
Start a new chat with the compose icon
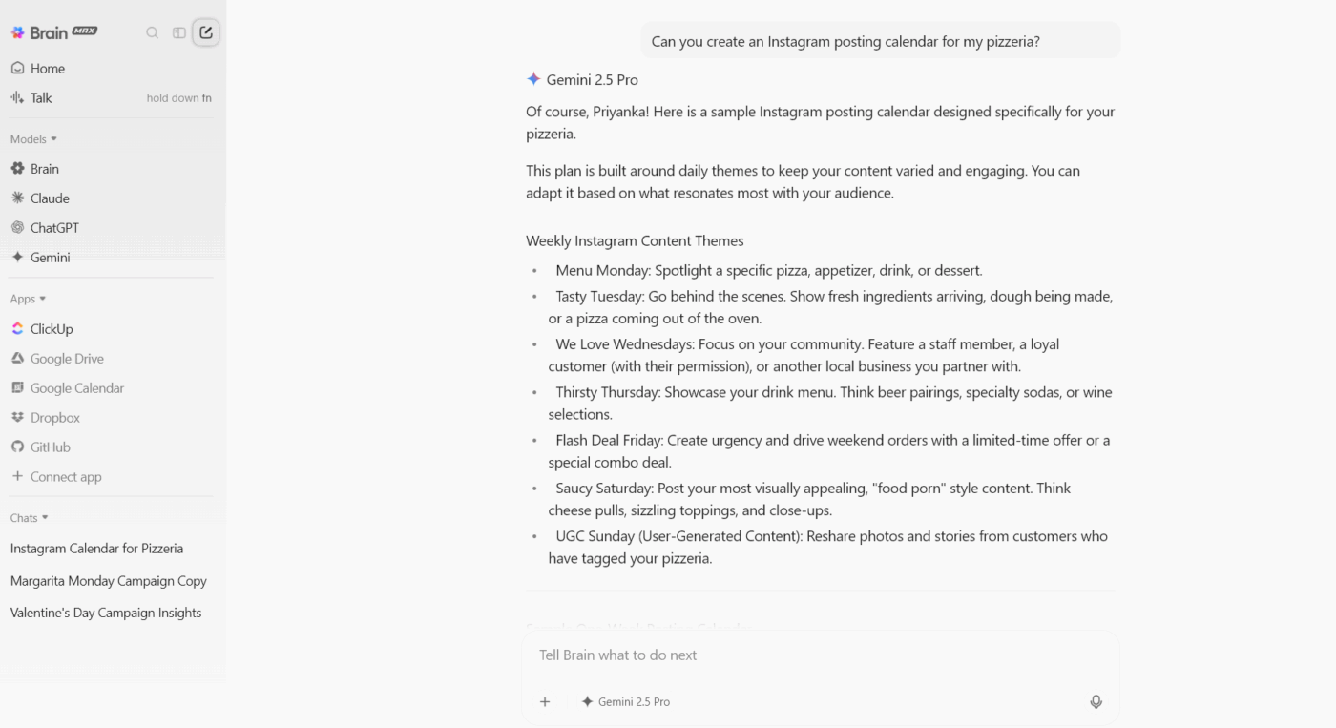205,31
